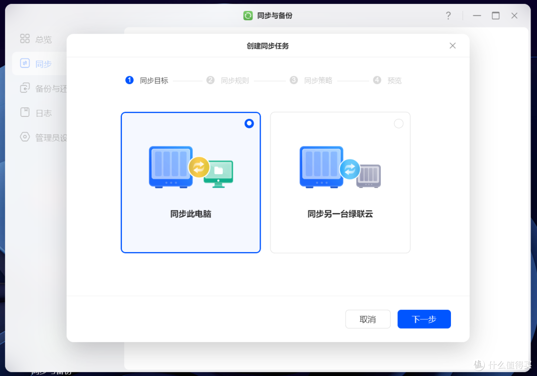This screenshot has width=537, height=376.
Task: Click the 备份与还原 backup sidebar icon
Action: 25,88
